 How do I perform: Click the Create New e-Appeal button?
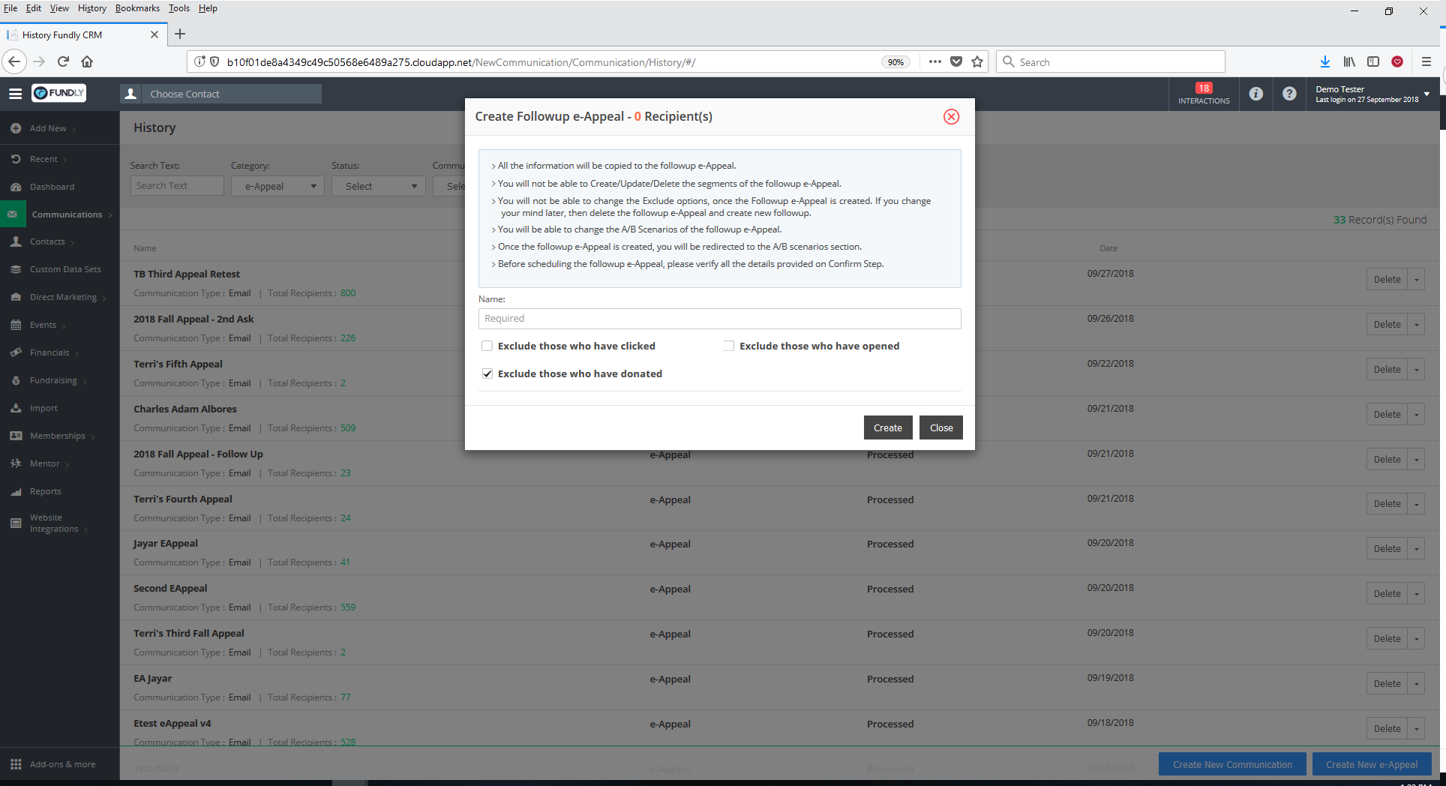(x=1371, y=764)
